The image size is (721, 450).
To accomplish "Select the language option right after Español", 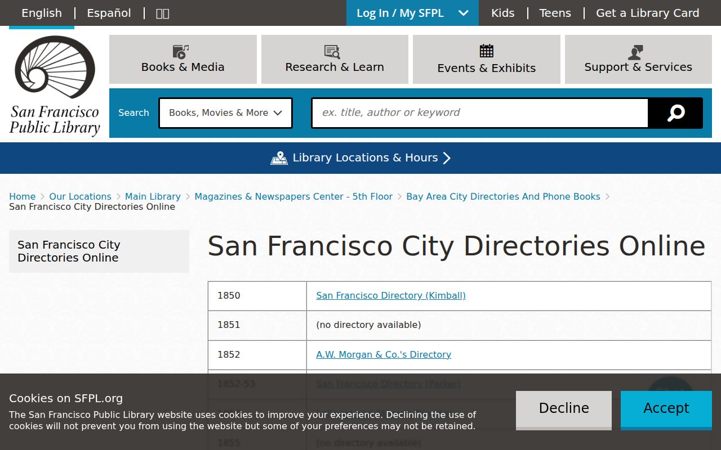I will coord(162,13).
